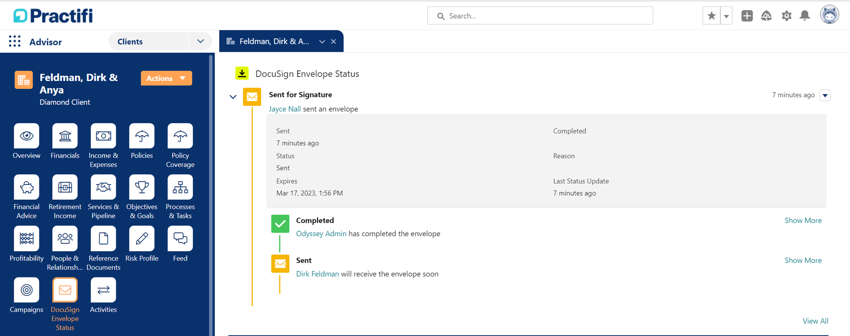Open Income & Expenses section

104,136
